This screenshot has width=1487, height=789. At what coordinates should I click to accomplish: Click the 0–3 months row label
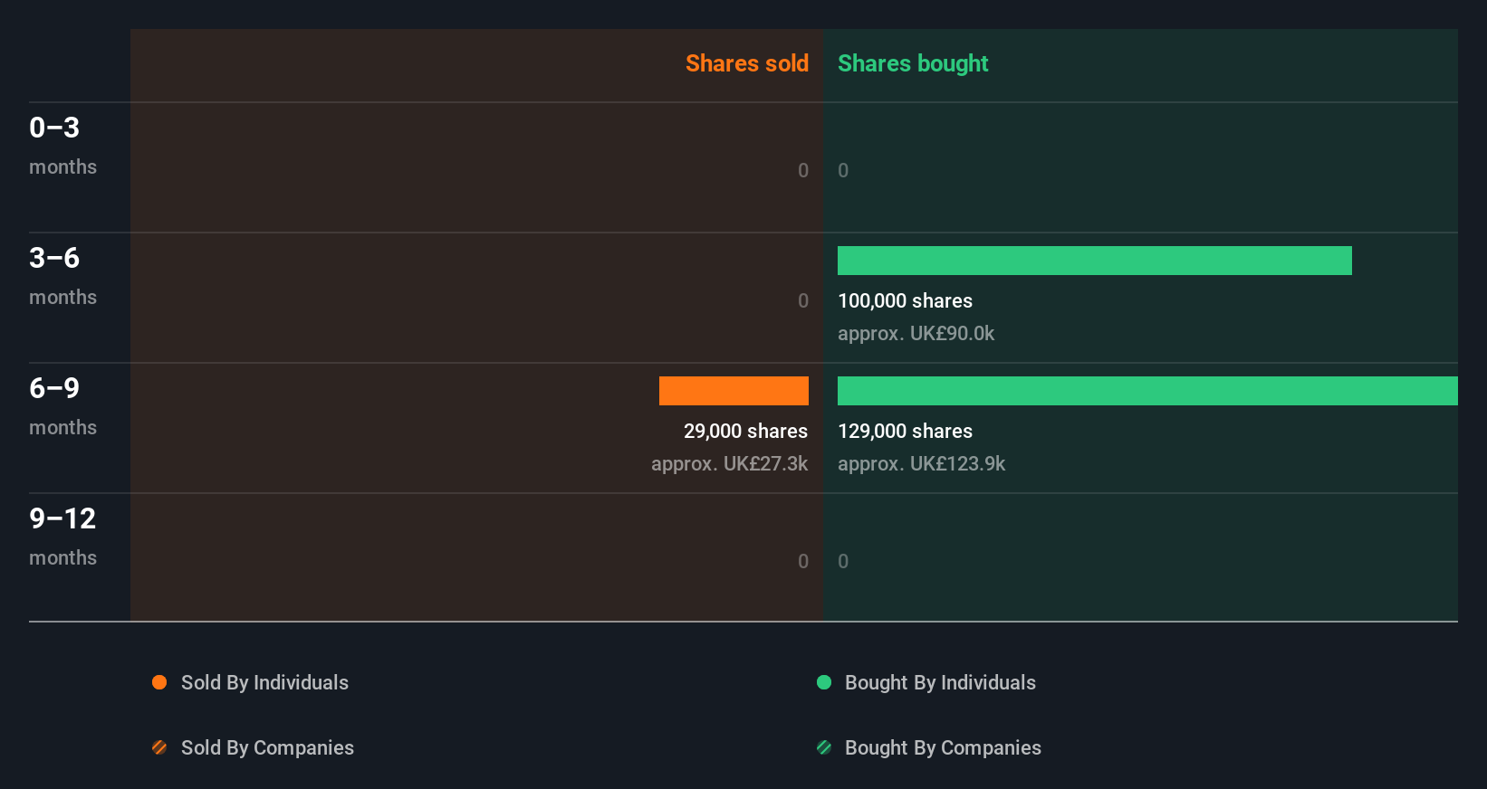coord(62,145)
